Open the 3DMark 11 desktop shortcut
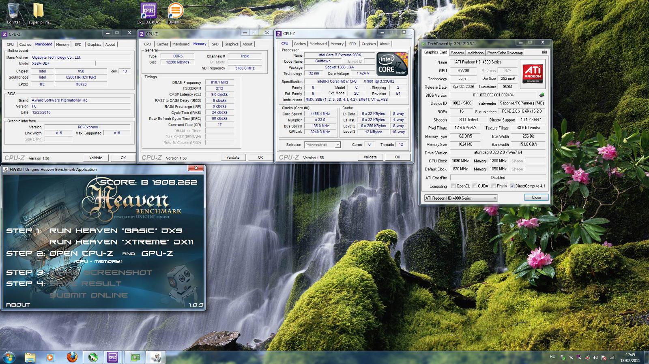649x364 pixels. click(175, 13)
